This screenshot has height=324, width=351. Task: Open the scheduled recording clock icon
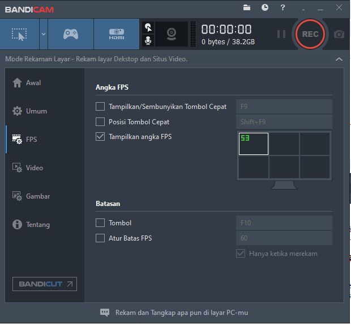tap(265, 7)
